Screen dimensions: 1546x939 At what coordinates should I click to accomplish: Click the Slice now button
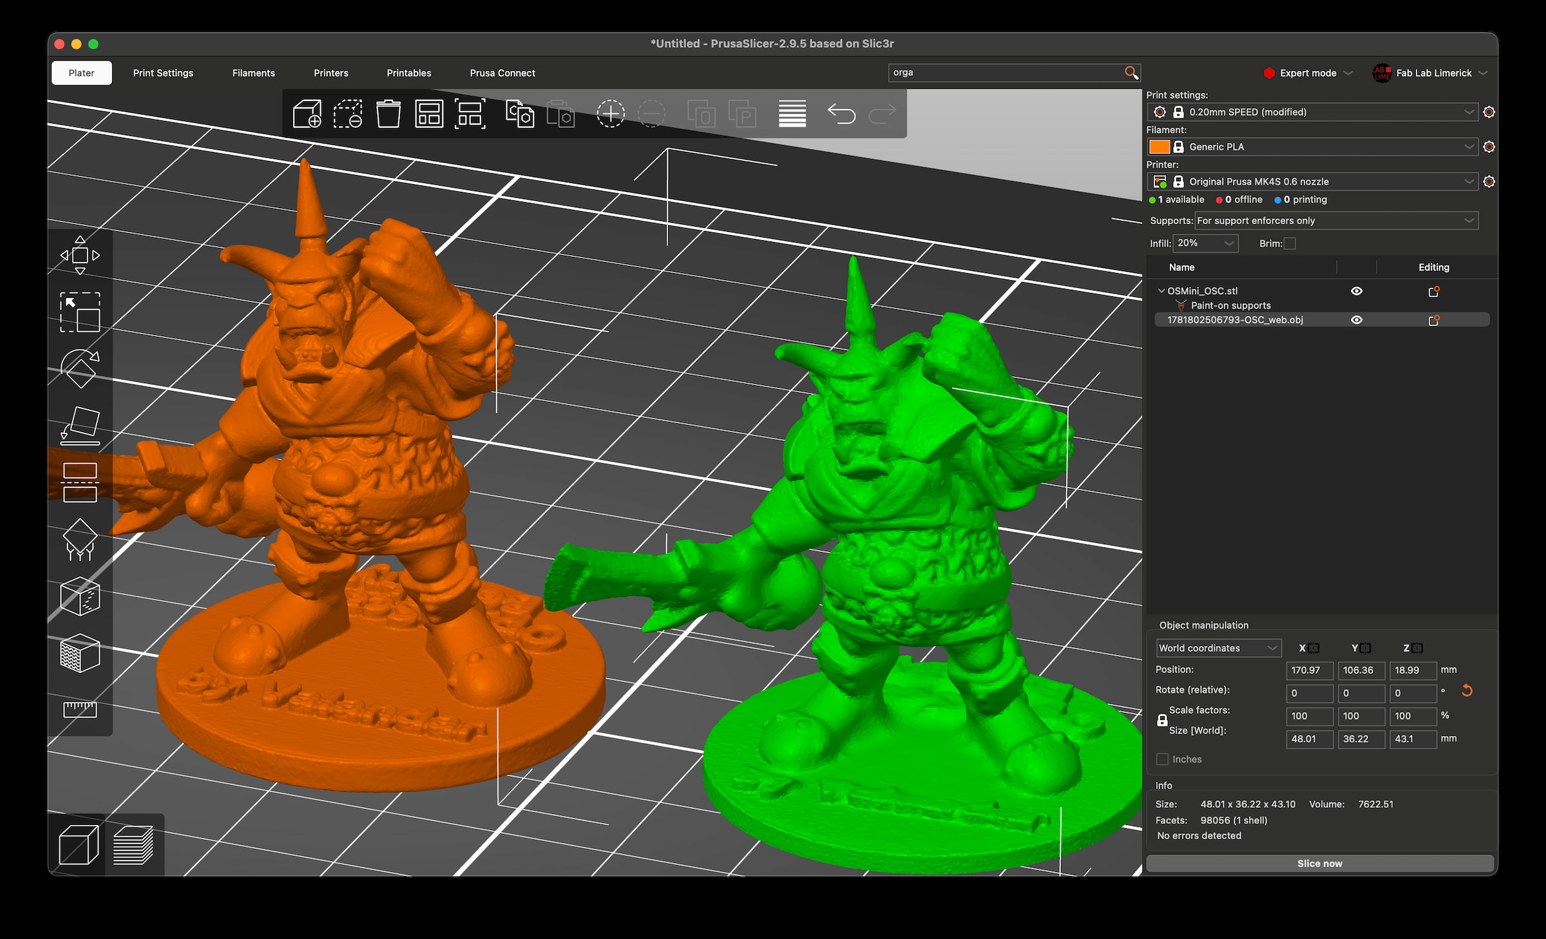[x=1320, y=864]
